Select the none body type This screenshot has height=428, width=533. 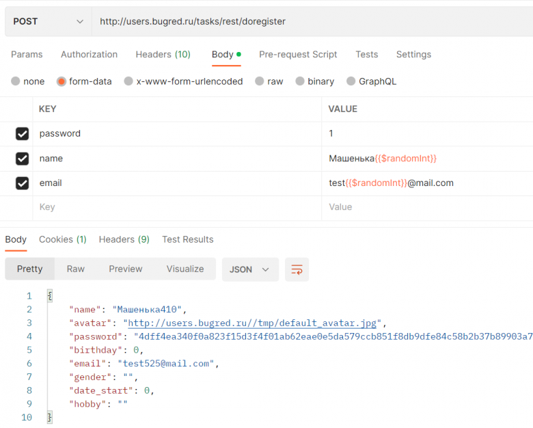(28, 81)
